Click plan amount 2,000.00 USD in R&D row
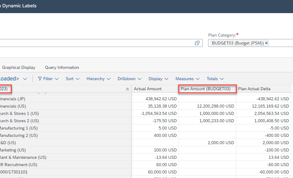 click(221, 143)
